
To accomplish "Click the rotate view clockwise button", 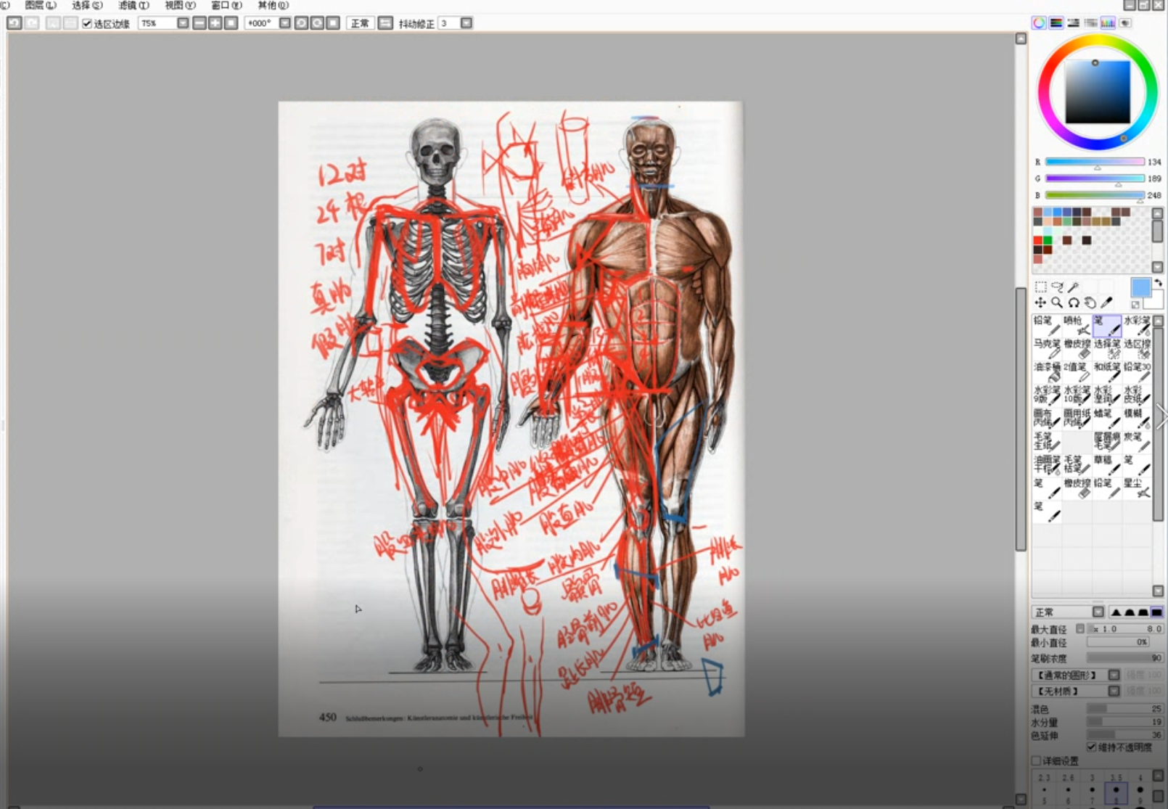I will tap(317, 23).
